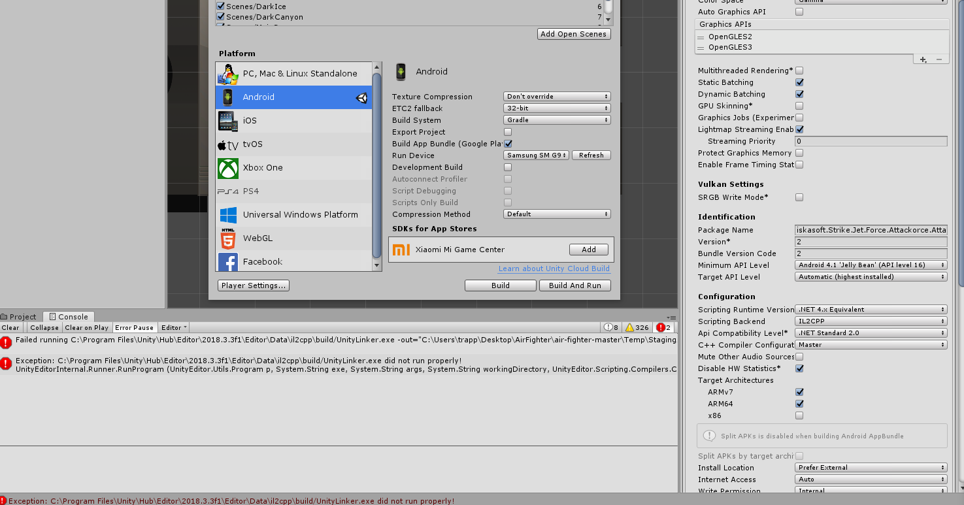This screenshot has width=964, height=505.
Task: Toggle Build App Bundle (Google Play) checkbox
Action: click(x=508, y=144)
